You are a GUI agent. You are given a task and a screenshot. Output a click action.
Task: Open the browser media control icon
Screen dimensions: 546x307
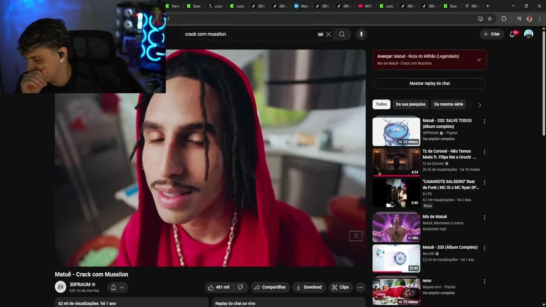[519, 19]
